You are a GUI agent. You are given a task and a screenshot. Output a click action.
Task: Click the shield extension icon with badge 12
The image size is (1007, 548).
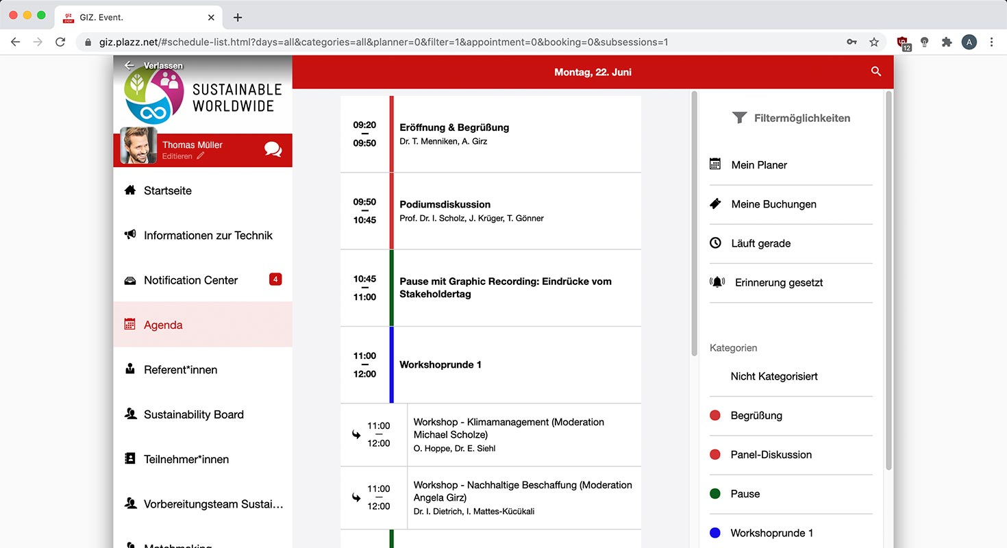(x=904, y=43)
